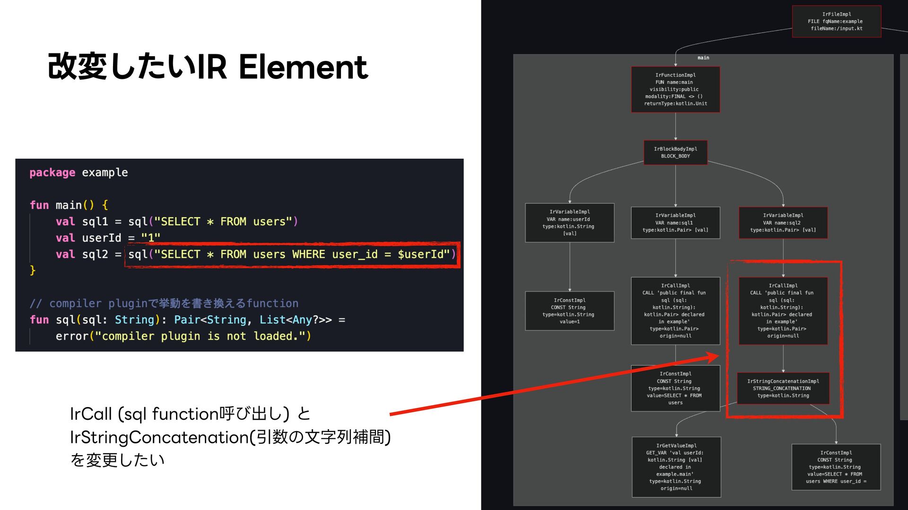
Task: Click the IrBlockBodyImpl BLOCK_BODY node
Action: pyautogui.click(x=675, y=153)
